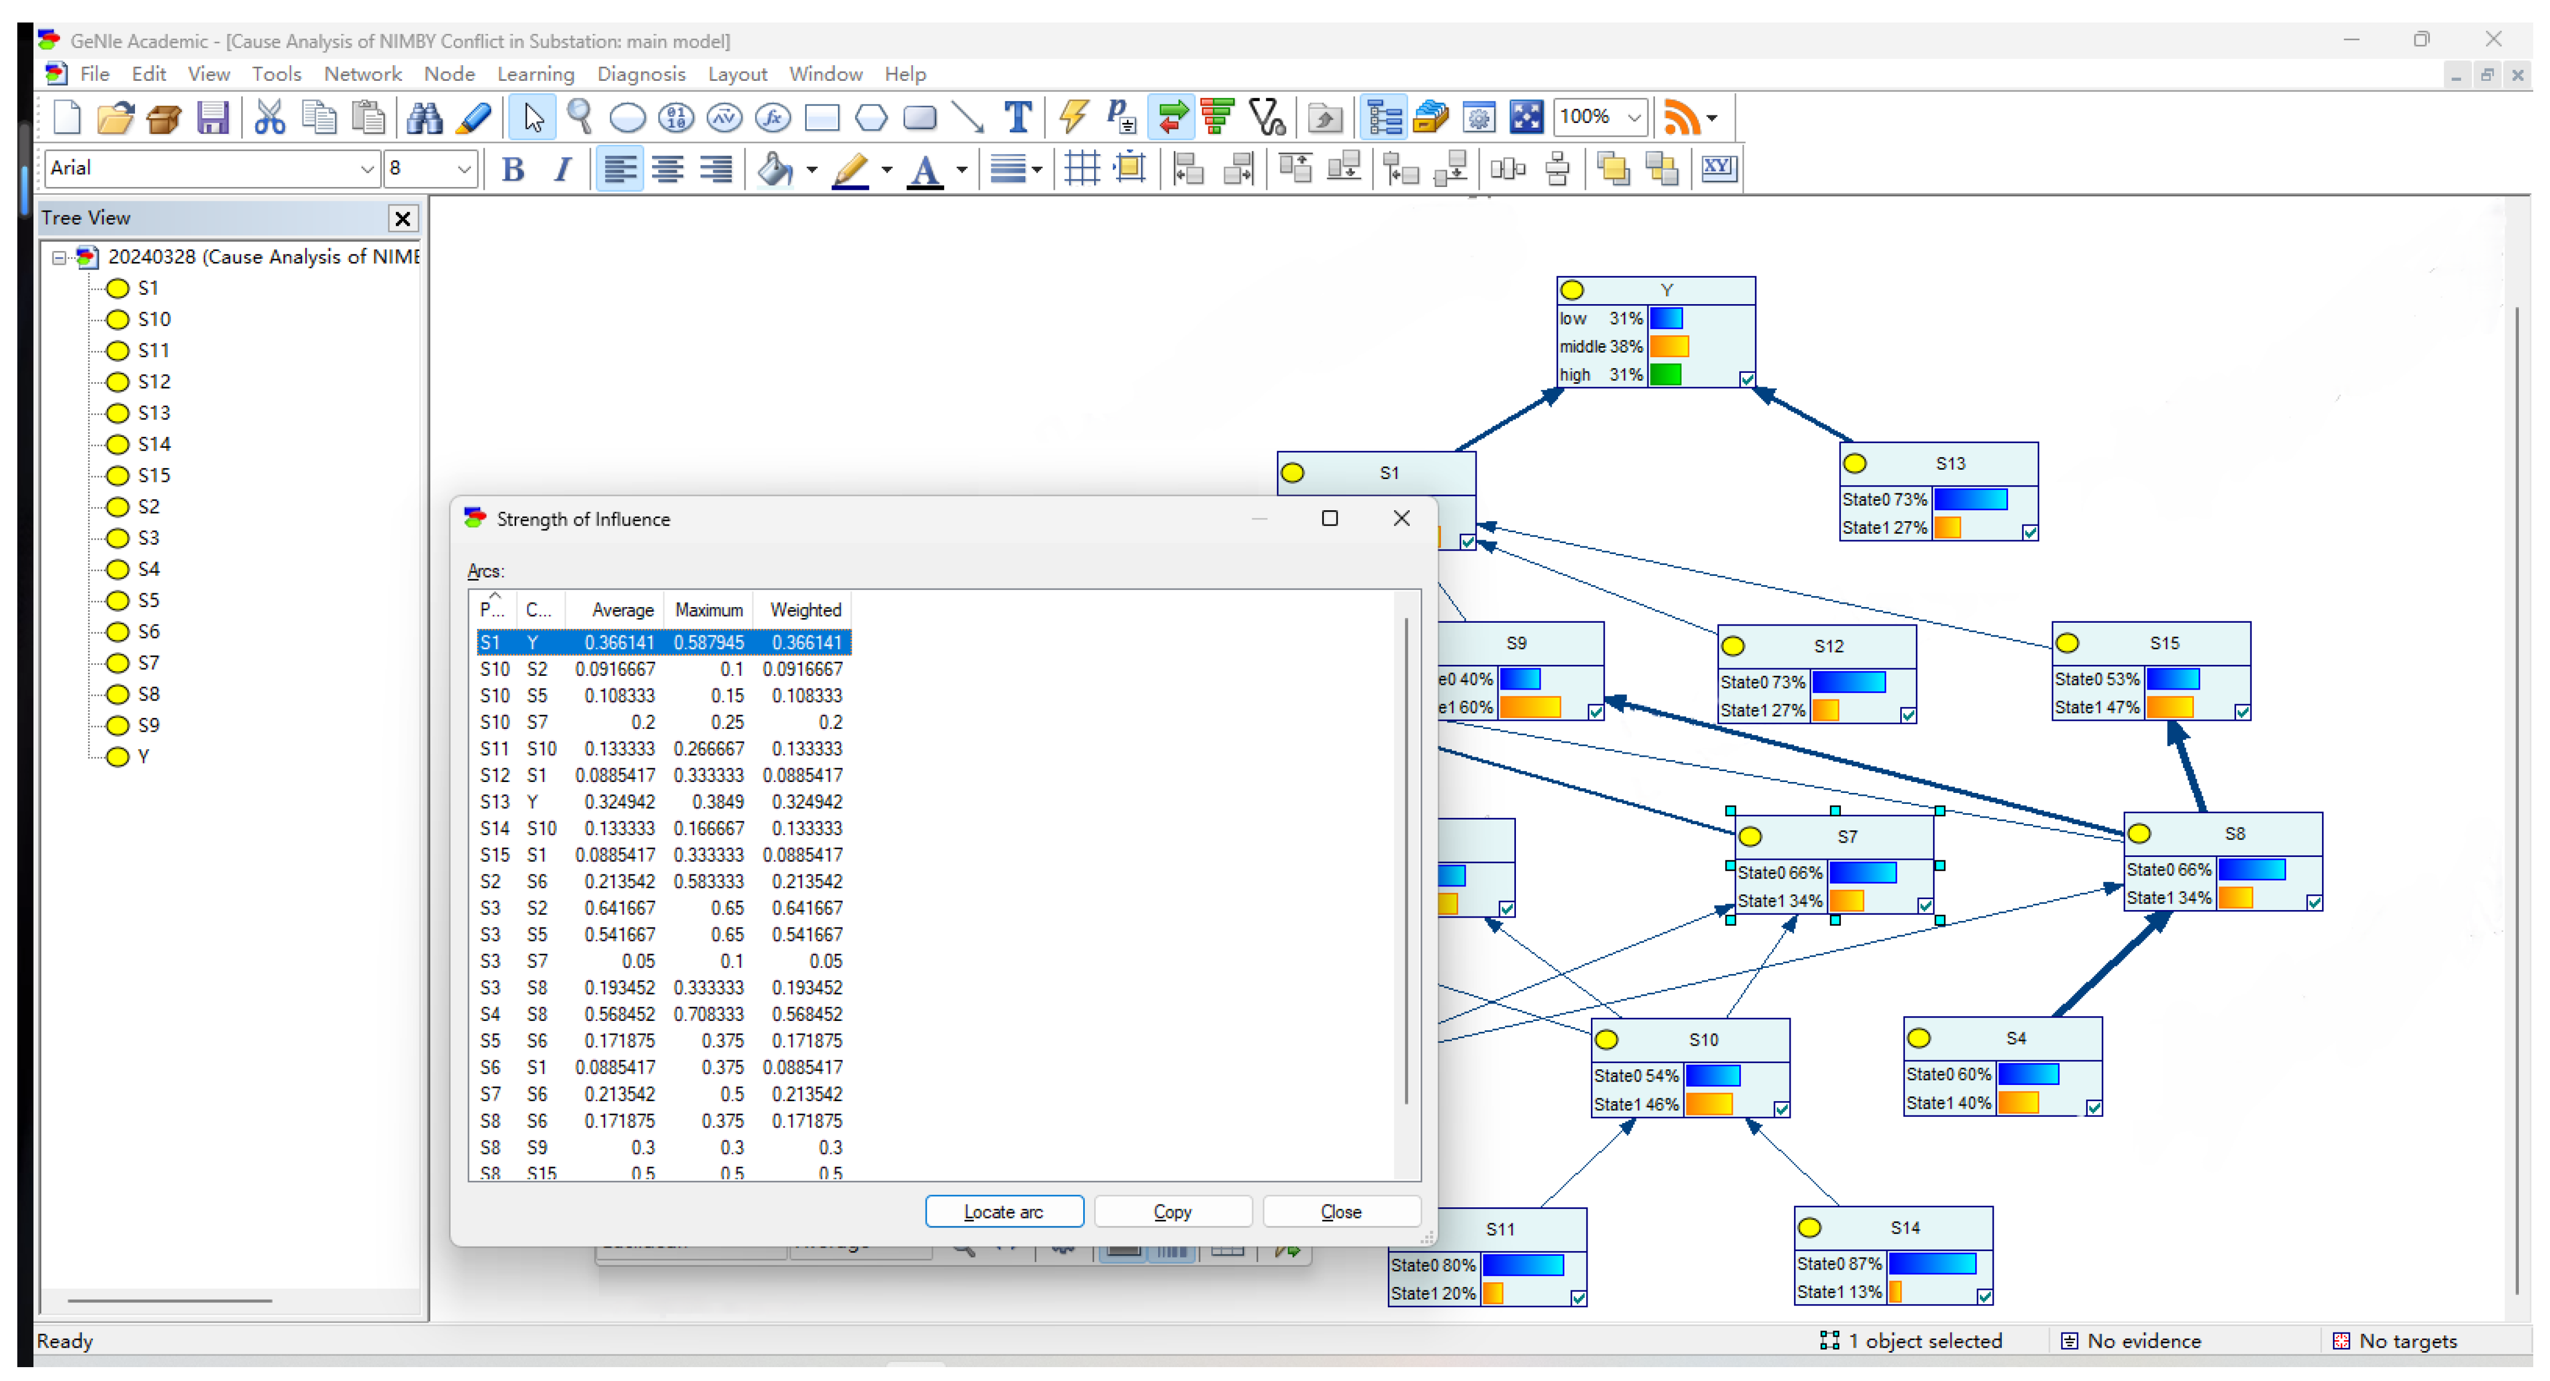Viewport: 2550px width, 1381px height.
Task: Click the Update Beliefs lightning bolt icon
Action: 1073,118
